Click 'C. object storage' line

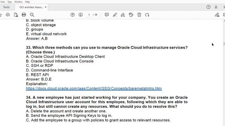(x=41, y=25)
